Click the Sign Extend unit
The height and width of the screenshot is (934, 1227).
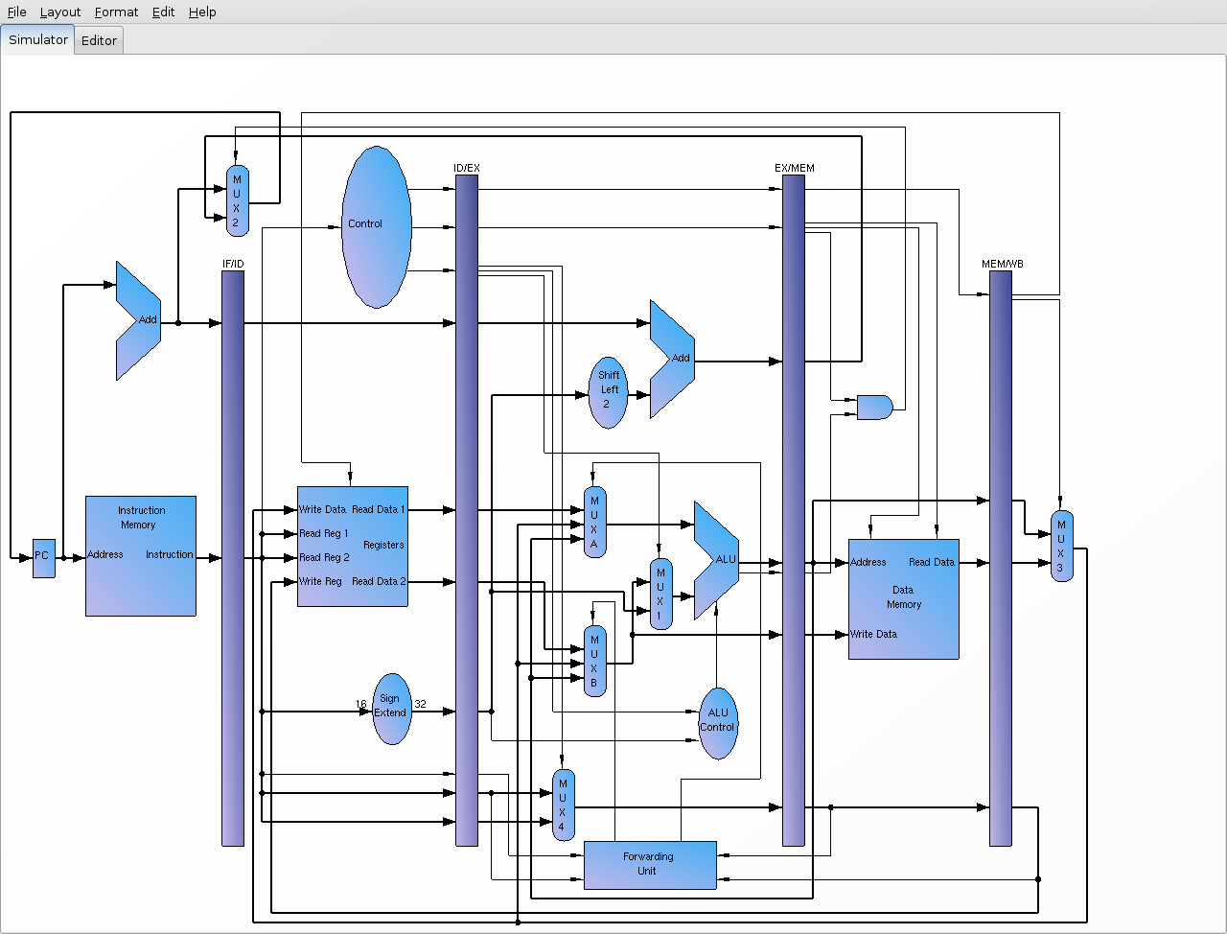coord(391,709)
